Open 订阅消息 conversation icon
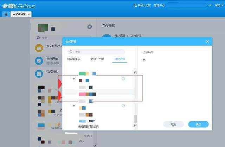This screenshot has width=225, height=147. pyautogui.click(x=39, y=73)
